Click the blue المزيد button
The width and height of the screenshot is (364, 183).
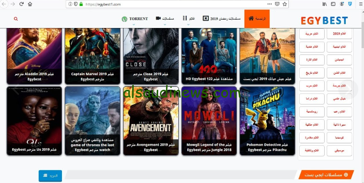click(50, 176)
